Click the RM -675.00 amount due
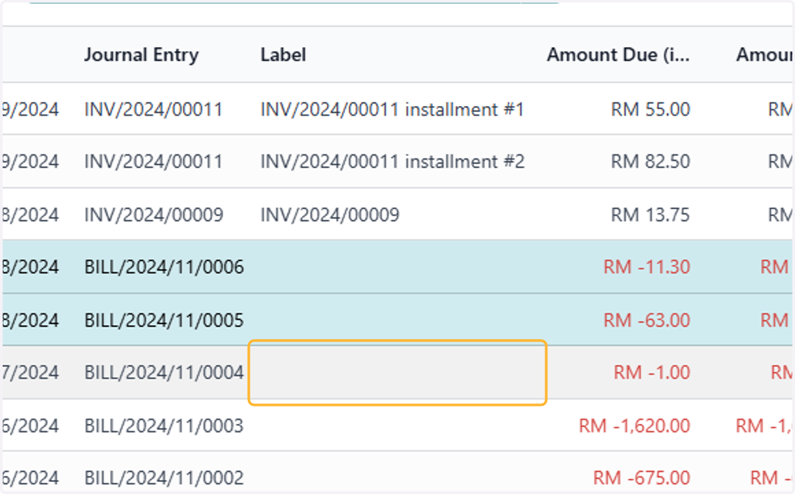 click(642, 477)
